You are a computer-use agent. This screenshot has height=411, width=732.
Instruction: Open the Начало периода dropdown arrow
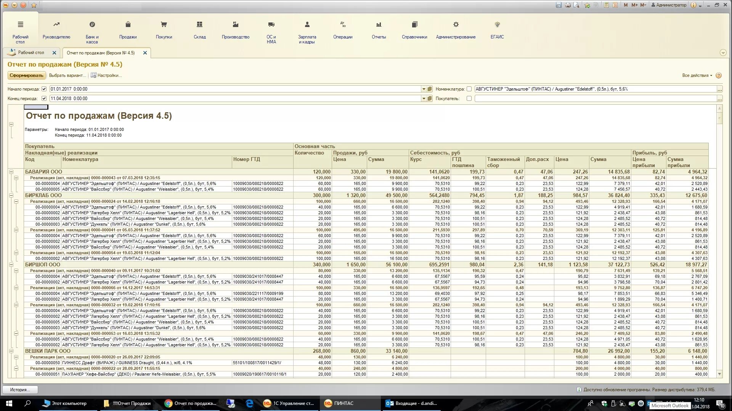[423, 89]
